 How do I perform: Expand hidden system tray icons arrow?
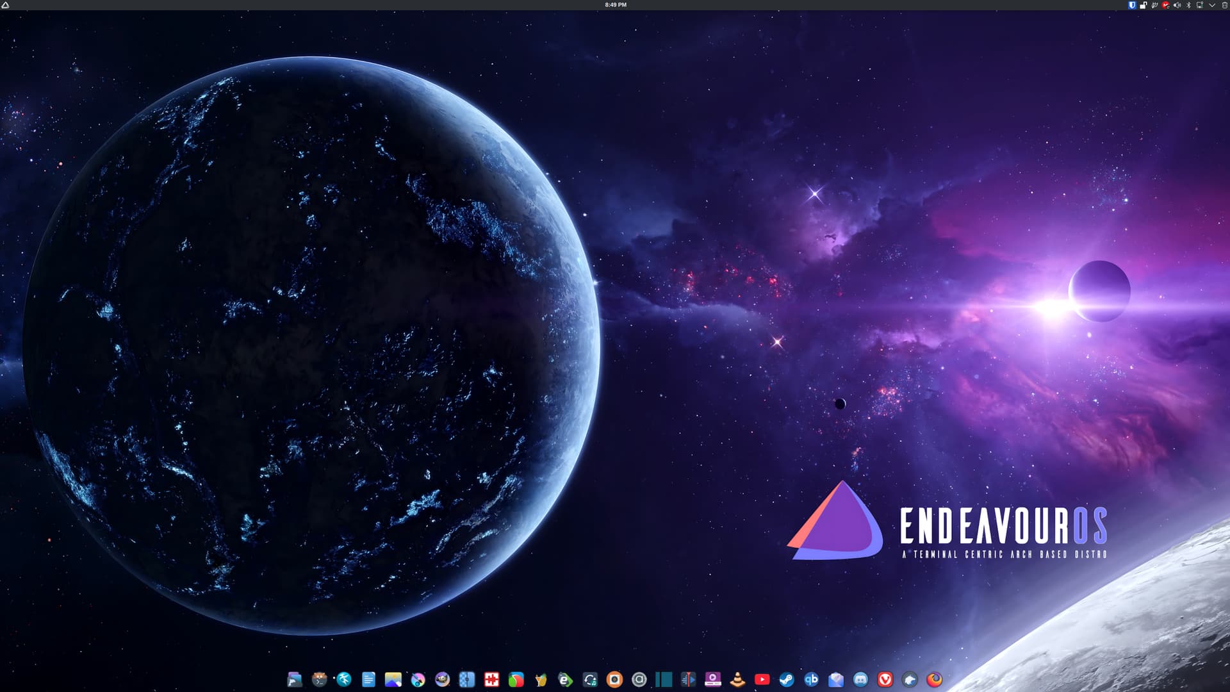(x=1212, y=4)
